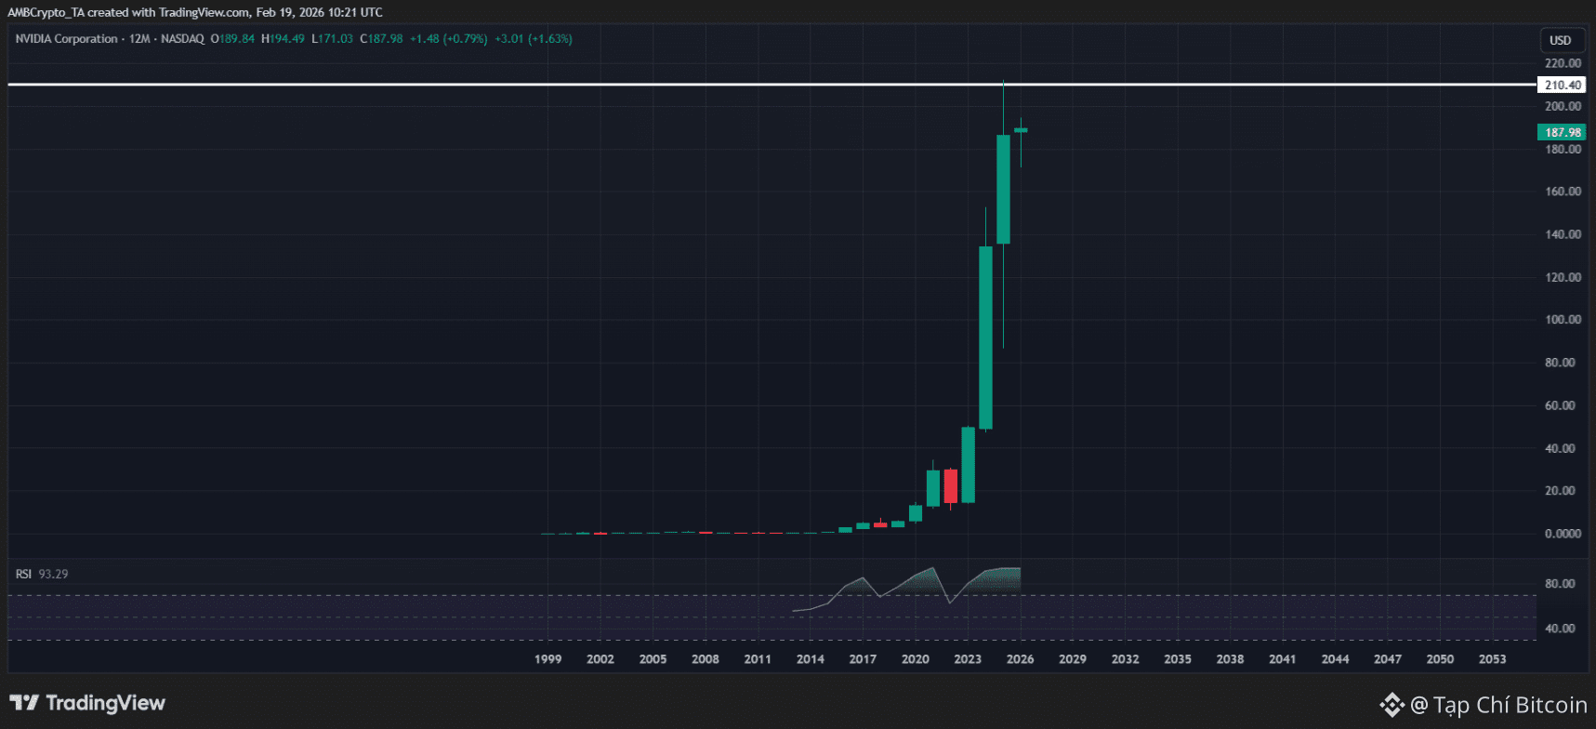Image resolution: width=1596 pixels, height=729 pixels.
Task: Click the 20.00 price scale label
Action: pos(1560,490)
